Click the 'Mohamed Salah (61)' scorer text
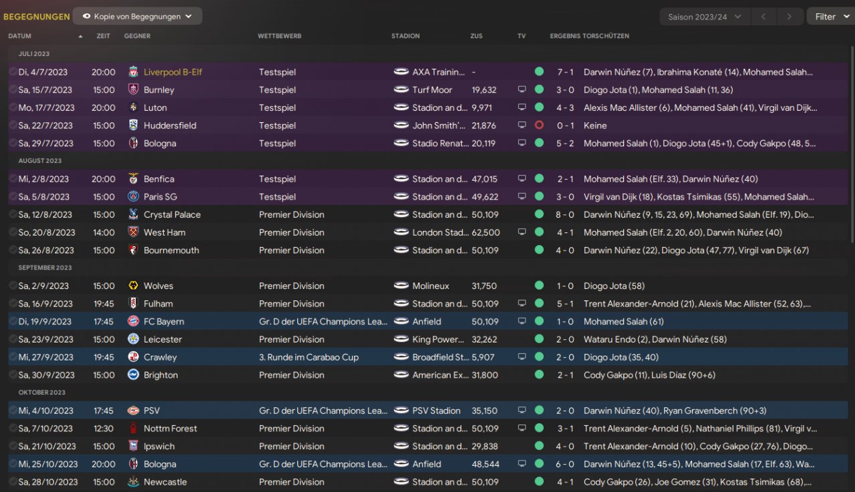 click(x=624, y=322)
